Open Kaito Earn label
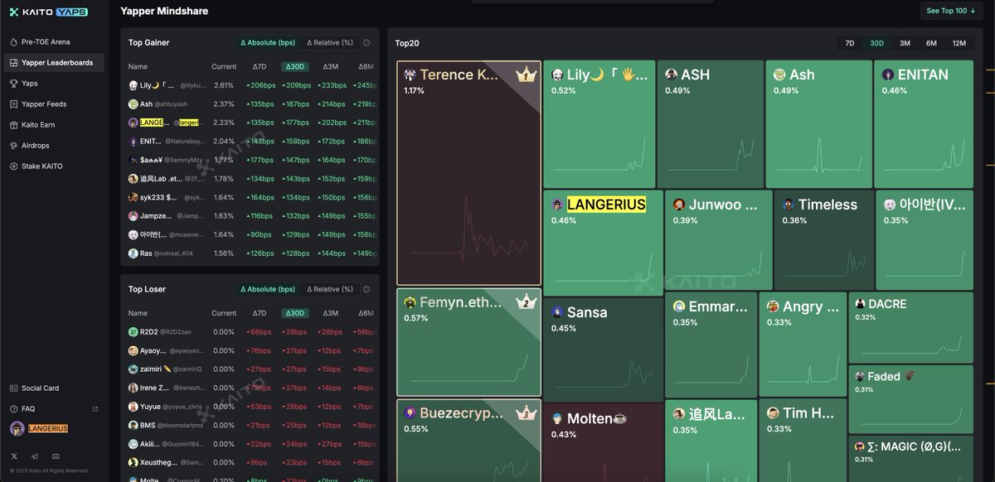This screenshot has width=995, height=482. coord(38,125)
